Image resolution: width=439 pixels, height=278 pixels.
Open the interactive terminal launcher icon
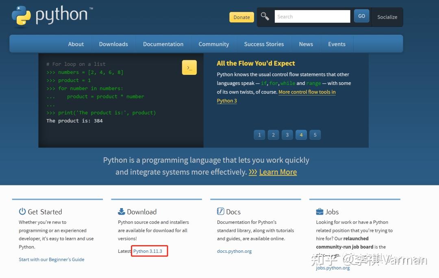click(x=189, y=67)
